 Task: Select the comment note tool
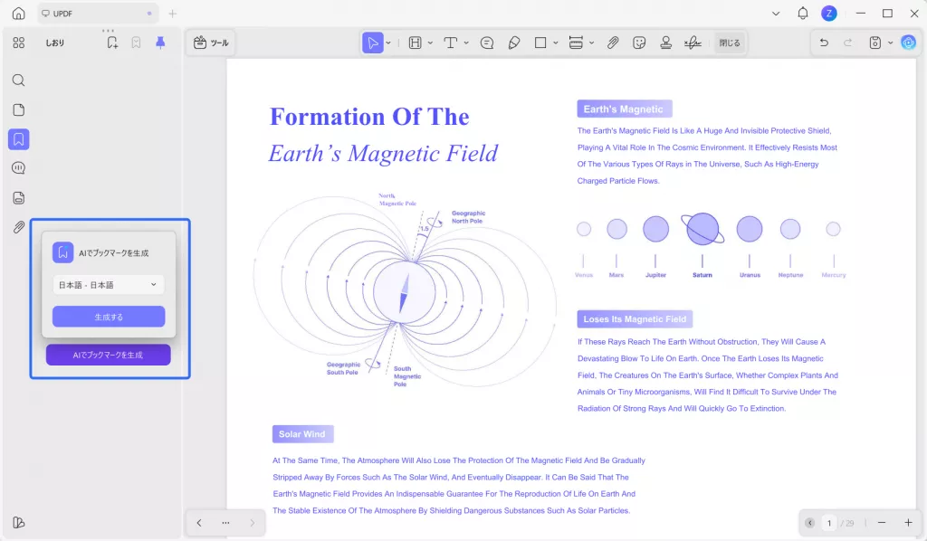click(x=487, y=43)
